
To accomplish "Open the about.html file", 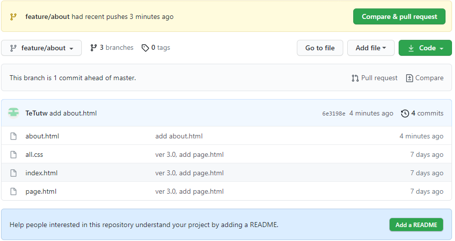I will [x=42, y=136].
